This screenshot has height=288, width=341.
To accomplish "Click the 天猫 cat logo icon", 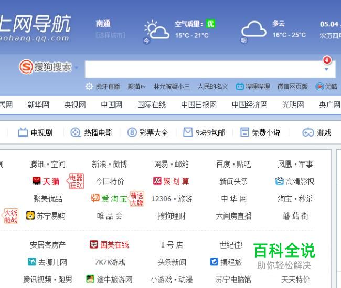I will 36,181.
